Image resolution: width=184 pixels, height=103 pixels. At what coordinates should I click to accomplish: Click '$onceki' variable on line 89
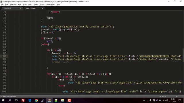click(163, 59)
